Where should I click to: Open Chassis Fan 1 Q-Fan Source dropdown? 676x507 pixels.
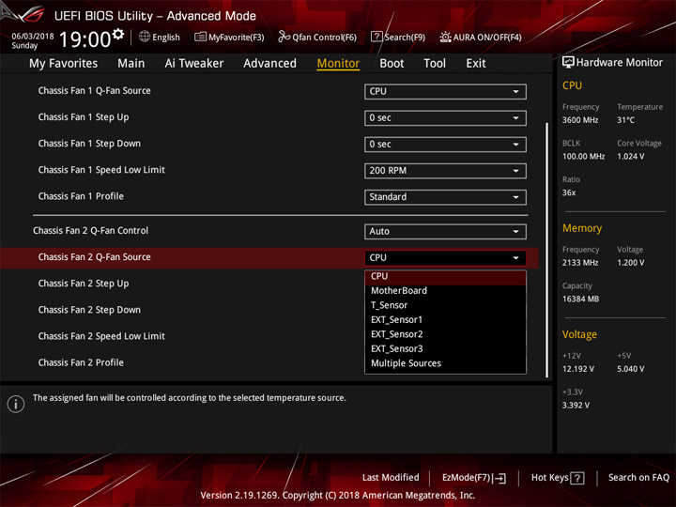pos(445,91)
